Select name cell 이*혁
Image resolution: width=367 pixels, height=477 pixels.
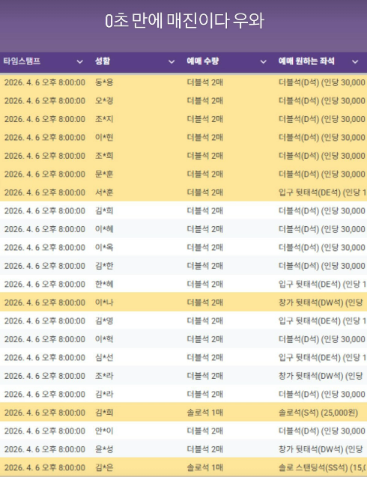(104, 339)
